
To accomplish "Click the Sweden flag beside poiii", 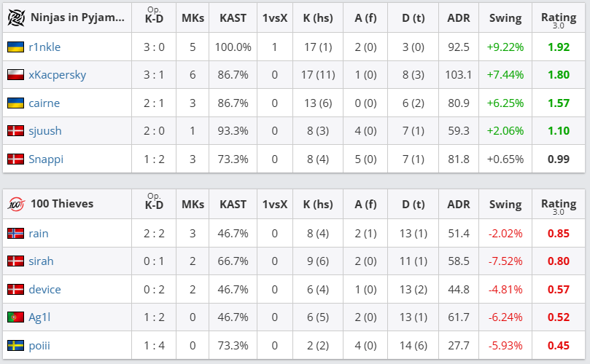I will click(x=15, y=345).
